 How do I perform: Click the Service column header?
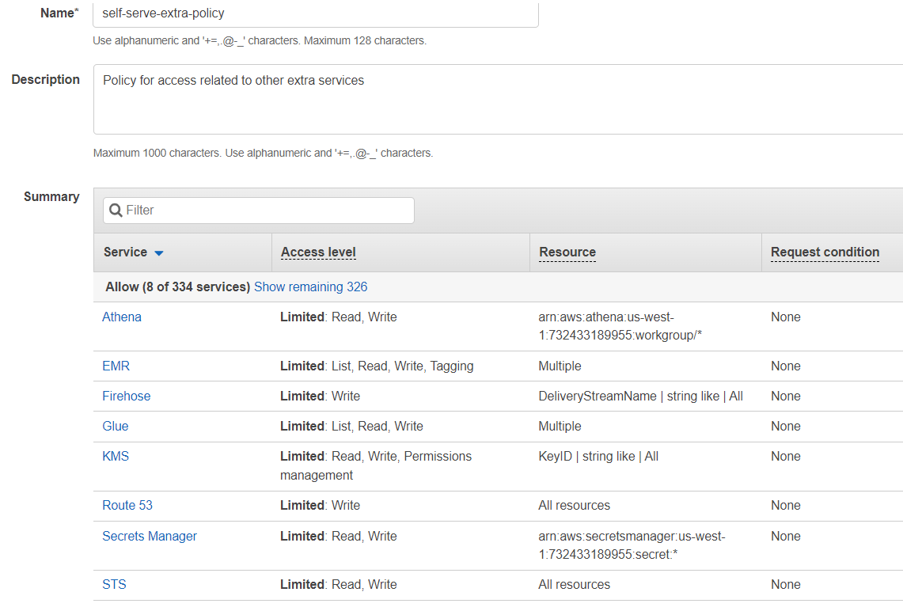tap(183, 252)
